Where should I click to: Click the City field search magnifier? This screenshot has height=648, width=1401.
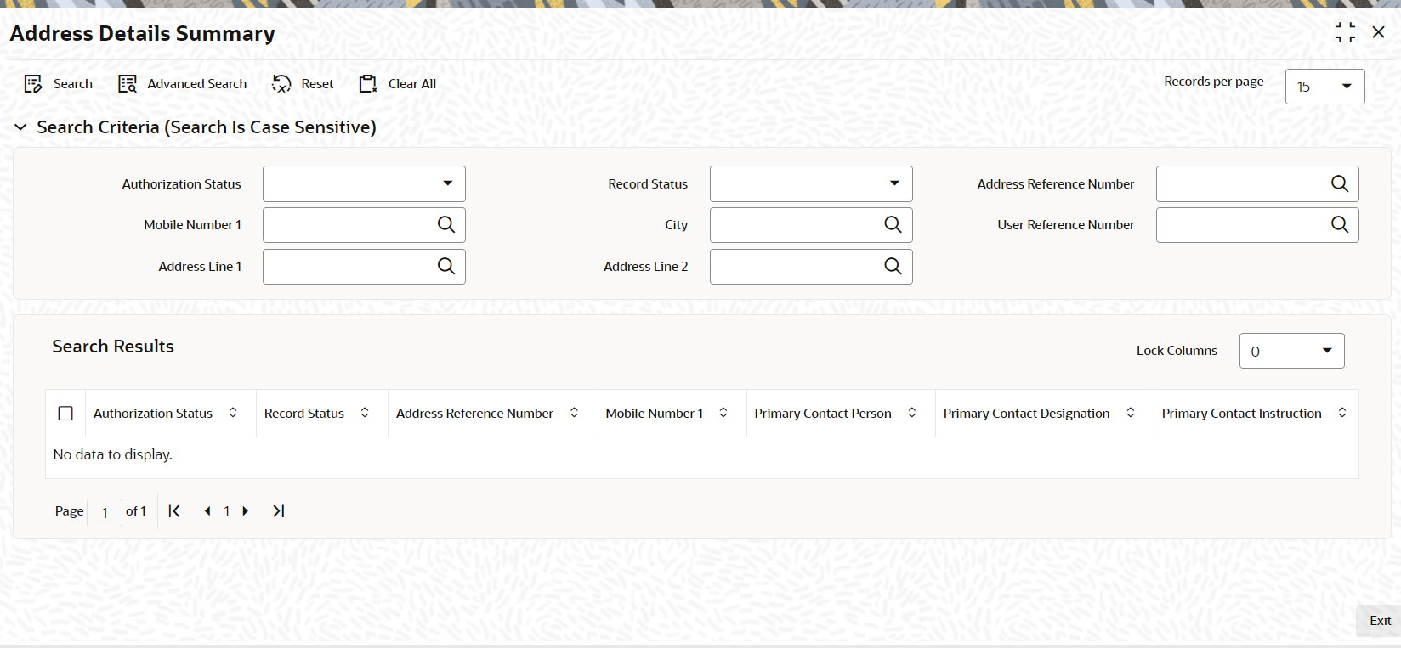893,224
